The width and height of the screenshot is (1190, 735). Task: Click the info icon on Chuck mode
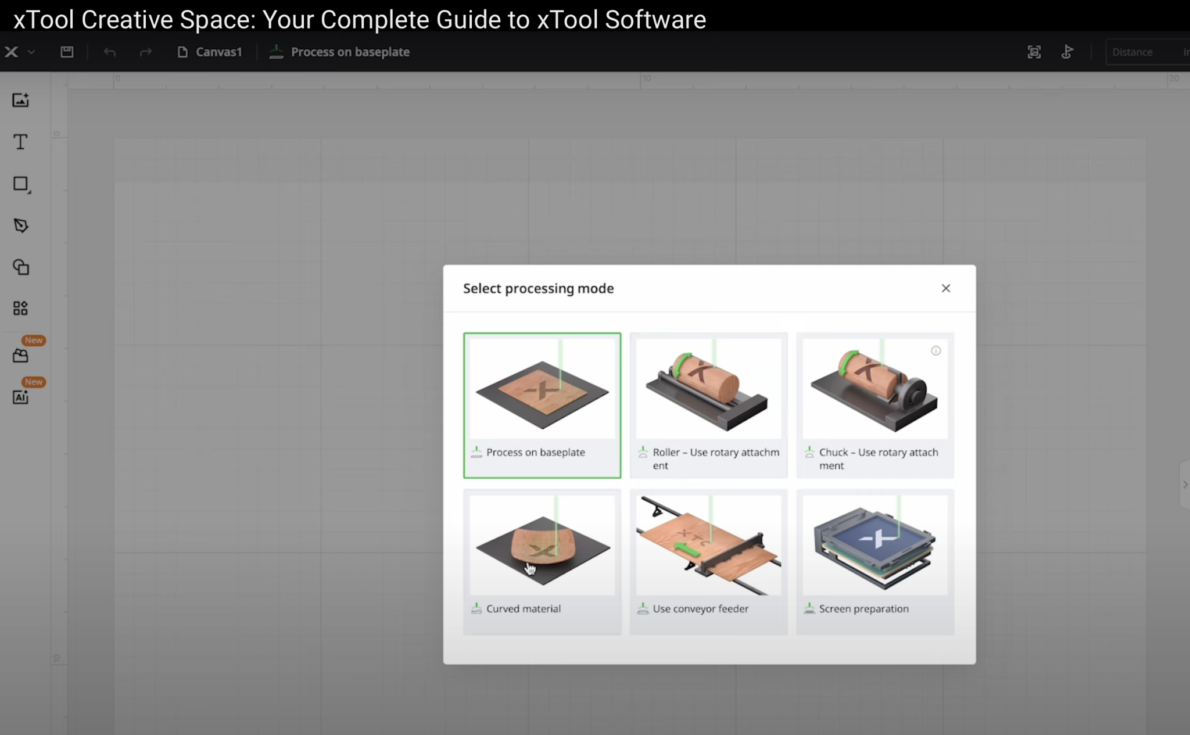[936, 351]
